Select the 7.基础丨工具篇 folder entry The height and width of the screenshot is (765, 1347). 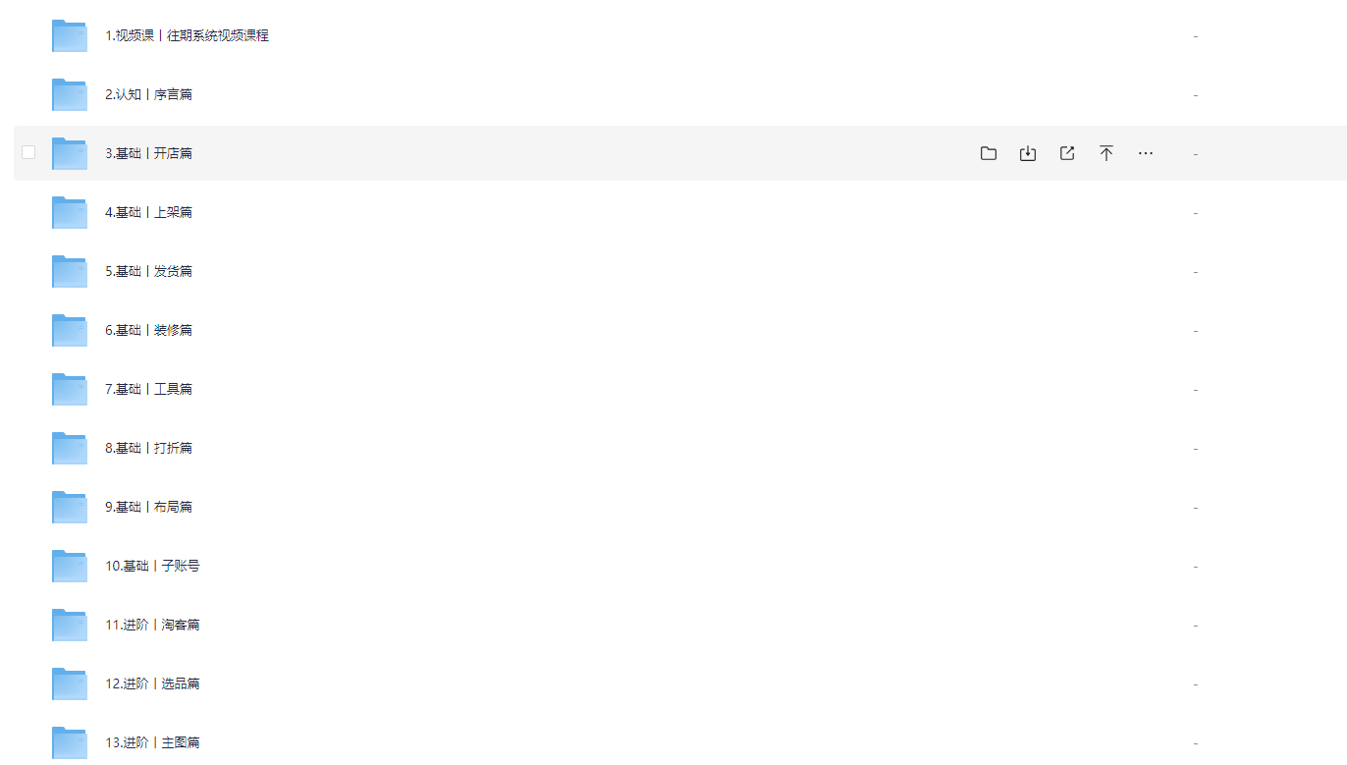pyautogui.click(x=148, y=389)
